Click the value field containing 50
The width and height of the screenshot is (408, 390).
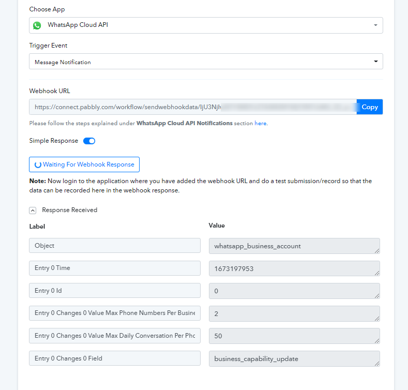[x=294, y=336]
